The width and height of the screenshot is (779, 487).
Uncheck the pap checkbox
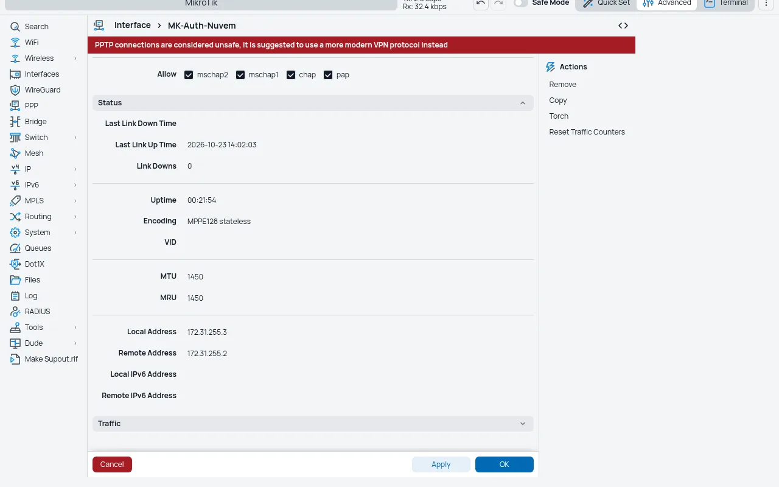pos(328,75)
